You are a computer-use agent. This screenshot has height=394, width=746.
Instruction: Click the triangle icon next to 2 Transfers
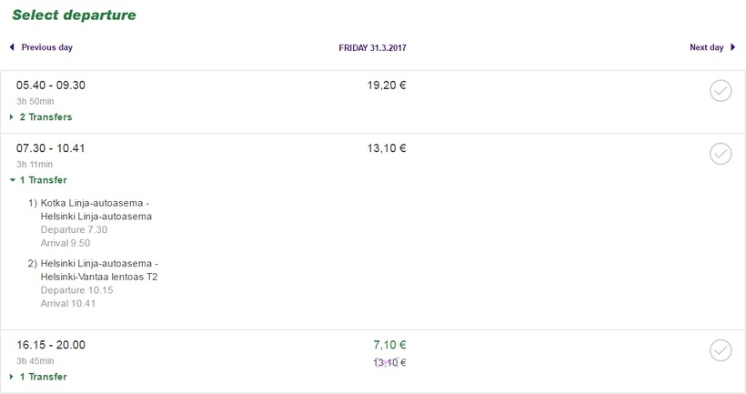[x=12, y=117]
